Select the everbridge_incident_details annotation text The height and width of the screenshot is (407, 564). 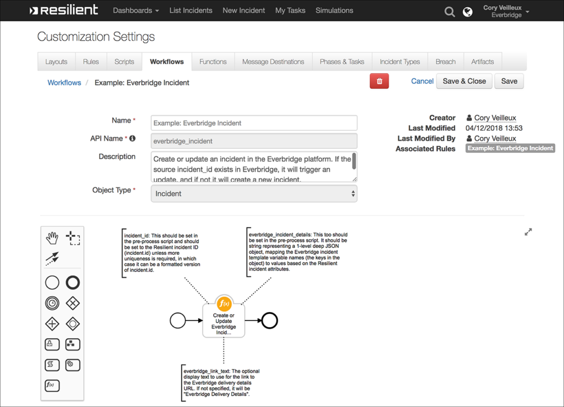pos(298,252)
